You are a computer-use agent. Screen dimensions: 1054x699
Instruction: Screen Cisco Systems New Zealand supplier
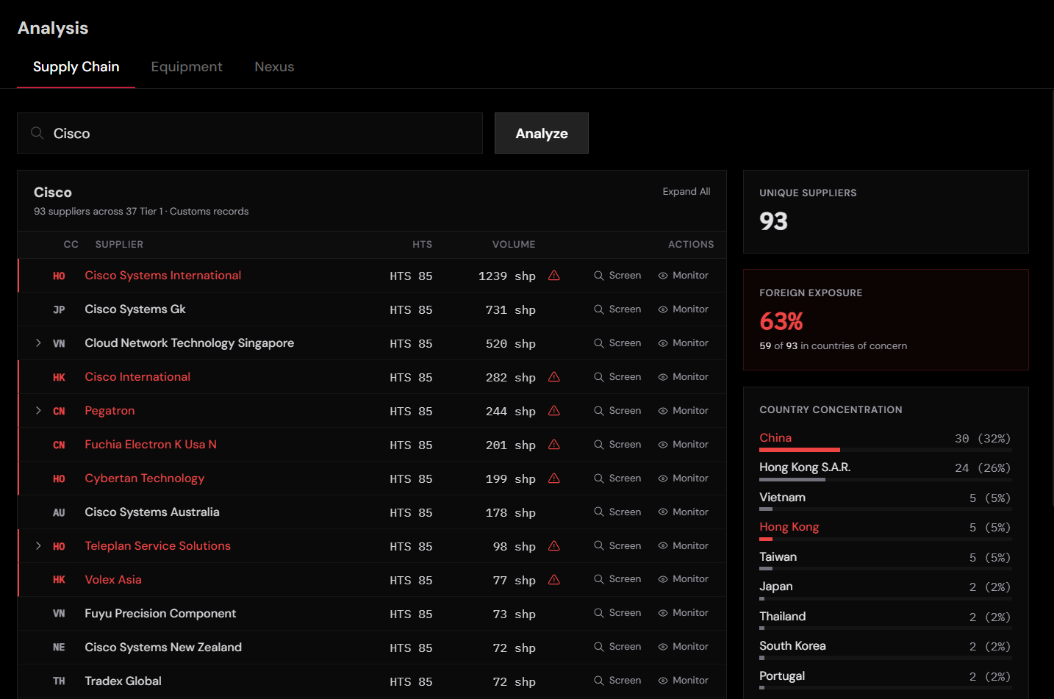(617, 647)
